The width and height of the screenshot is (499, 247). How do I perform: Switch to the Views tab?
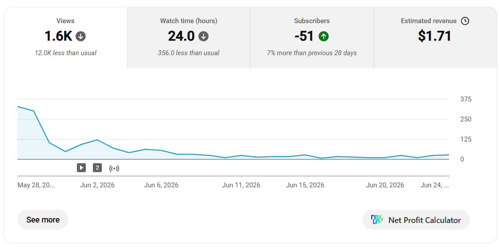coord(66,37)
